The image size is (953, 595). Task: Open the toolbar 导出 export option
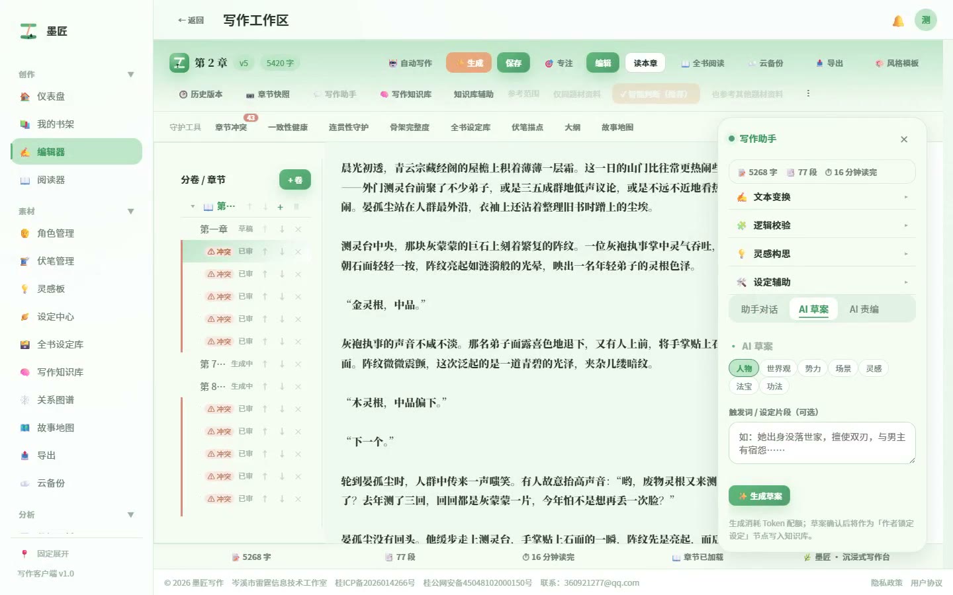tap(829, 63)
